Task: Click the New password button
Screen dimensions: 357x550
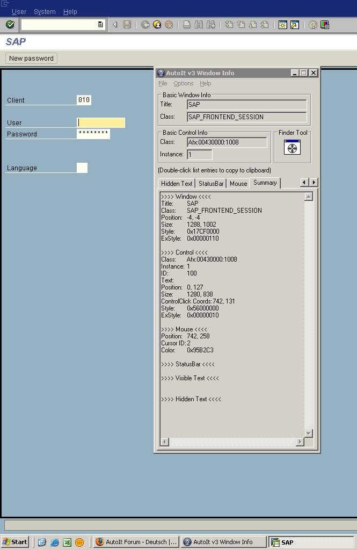Action: pos(31,58)
